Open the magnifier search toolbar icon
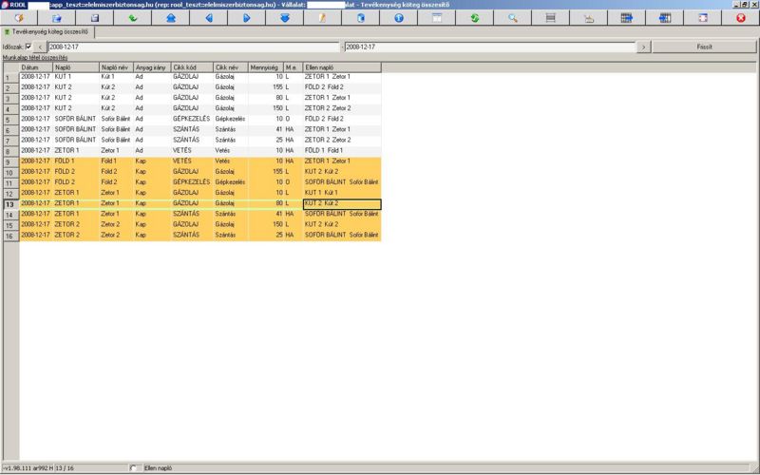The width and height of the screenshot is (760, 475). [x=513, y=18]
